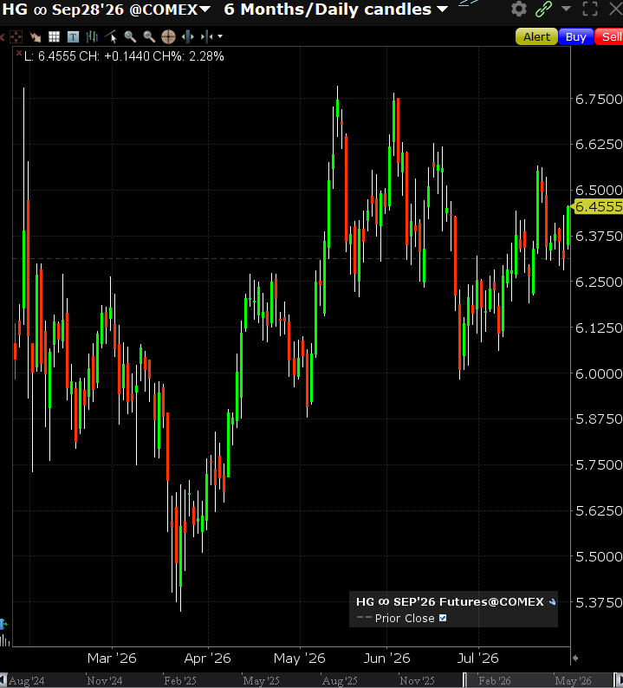This screenshot has width=623, height=688.
Task: Click the icon next to HG SEP'26 Futures@COMEX legend
Action: click(552, 602)
